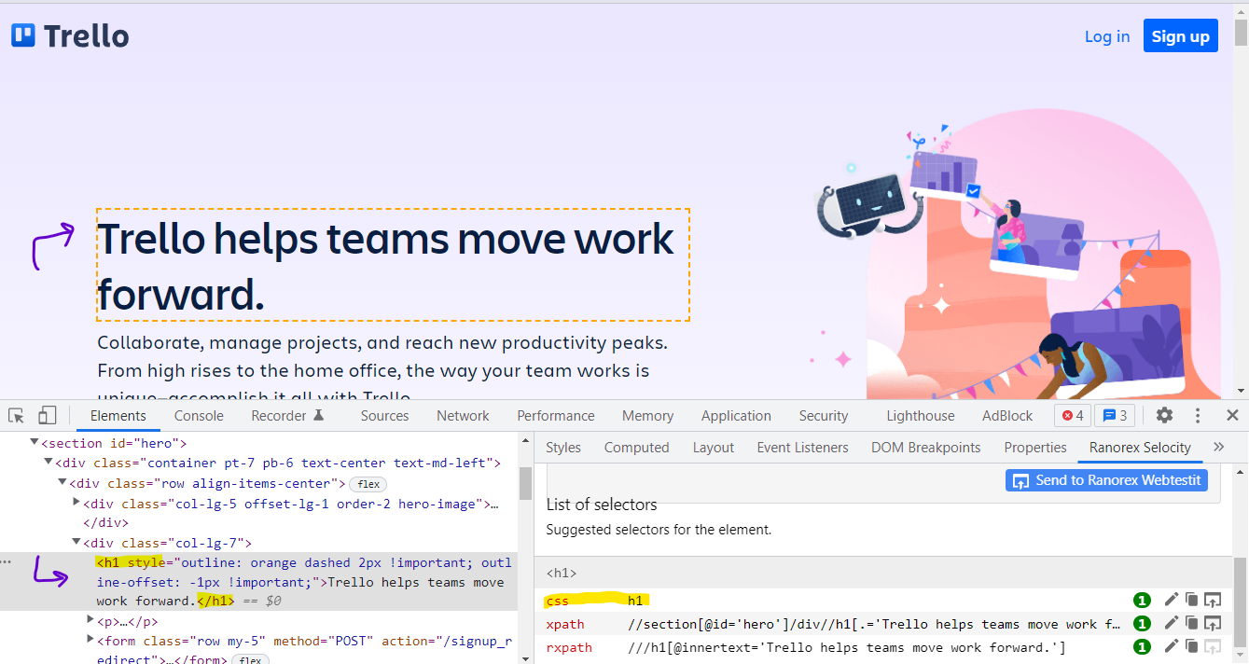Expand the collapsed p element node

pos(90,620)
